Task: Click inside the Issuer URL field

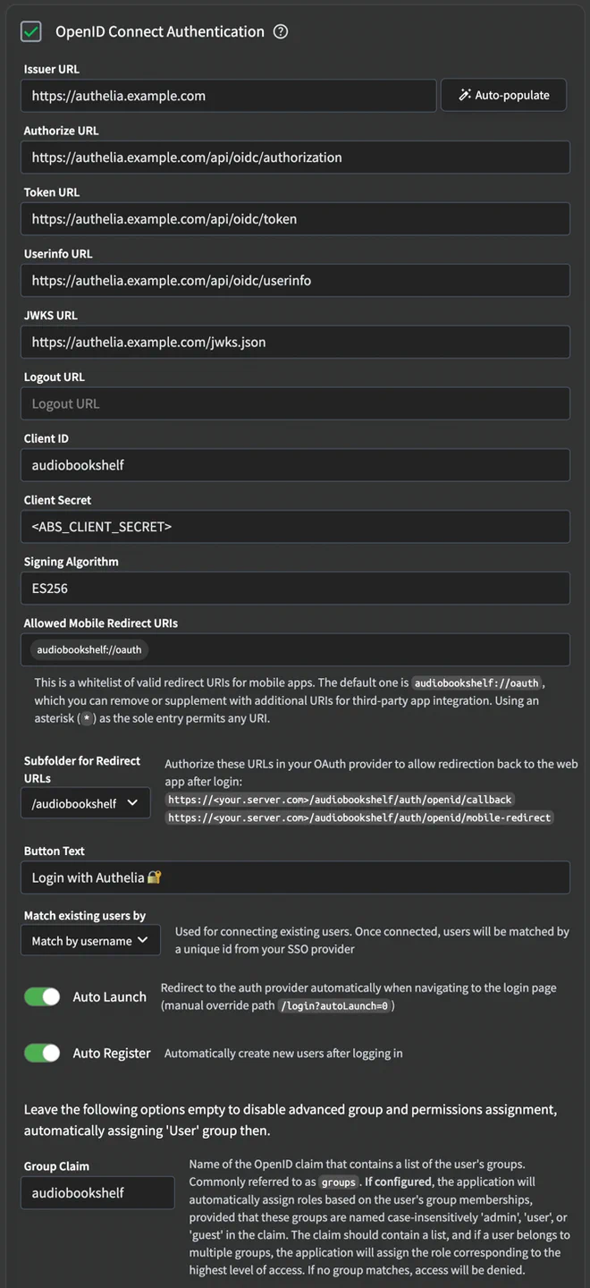Action: (228, 95)
